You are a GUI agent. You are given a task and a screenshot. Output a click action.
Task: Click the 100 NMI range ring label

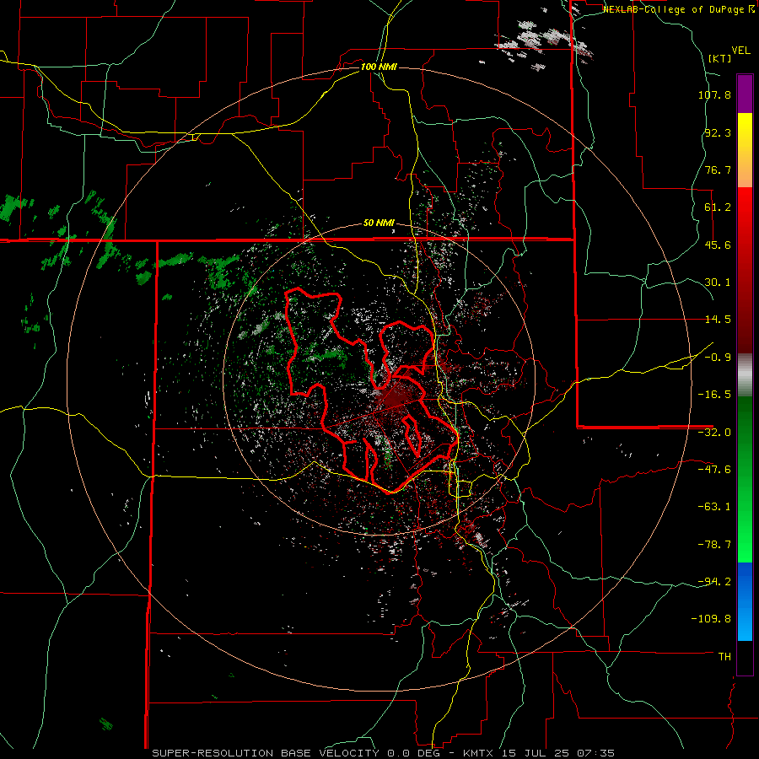tap(379, 67)
